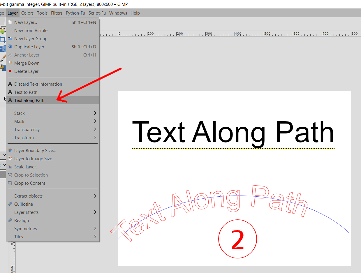Screen dimensions: 361x273
Task: Choose Layer Boundary Size... entry
Action: tap(53, 151)
